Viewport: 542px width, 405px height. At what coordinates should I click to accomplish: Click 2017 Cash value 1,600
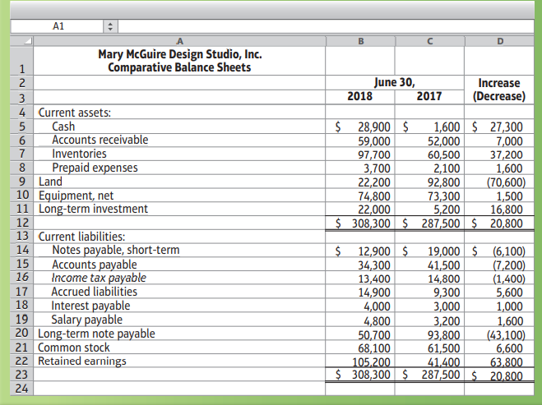pyautogui.click(x=447, y=127)
